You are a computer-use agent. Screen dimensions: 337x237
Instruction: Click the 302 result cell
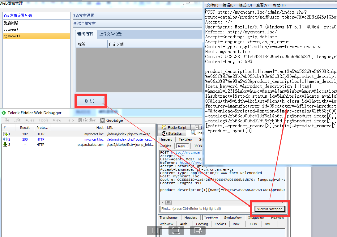pos(25,134)
